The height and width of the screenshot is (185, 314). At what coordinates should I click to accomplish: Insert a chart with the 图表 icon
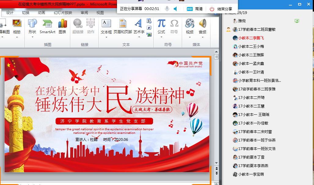pyautogui.click(x=62, y=24)
